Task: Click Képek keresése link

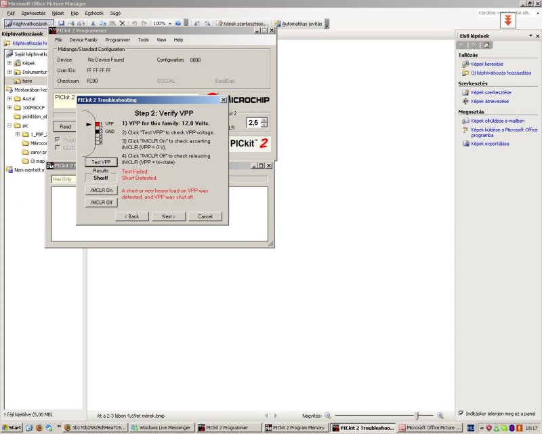Action: [486, 64]
